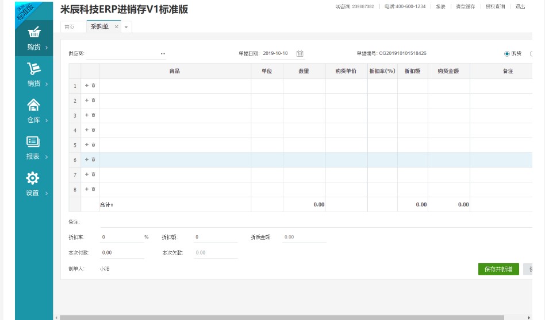
Task: Open the calendar picker beside 单据日期
Action: (300, 53)
